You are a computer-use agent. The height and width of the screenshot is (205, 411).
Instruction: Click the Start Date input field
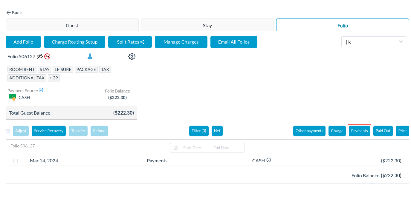192,147
